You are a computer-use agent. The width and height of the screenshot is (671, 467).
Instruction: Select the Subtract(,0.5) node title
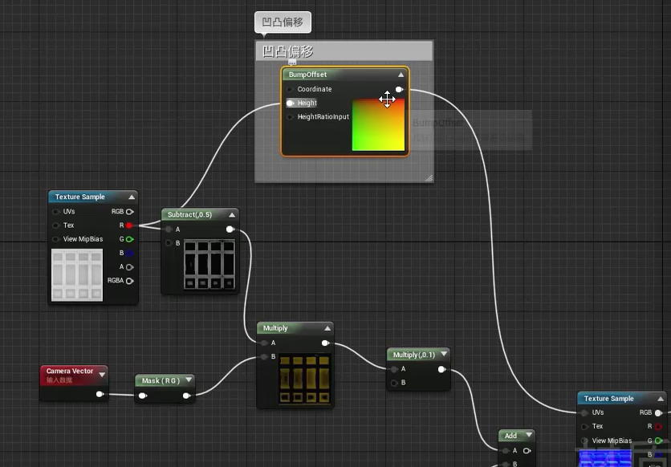click(189, 215)
